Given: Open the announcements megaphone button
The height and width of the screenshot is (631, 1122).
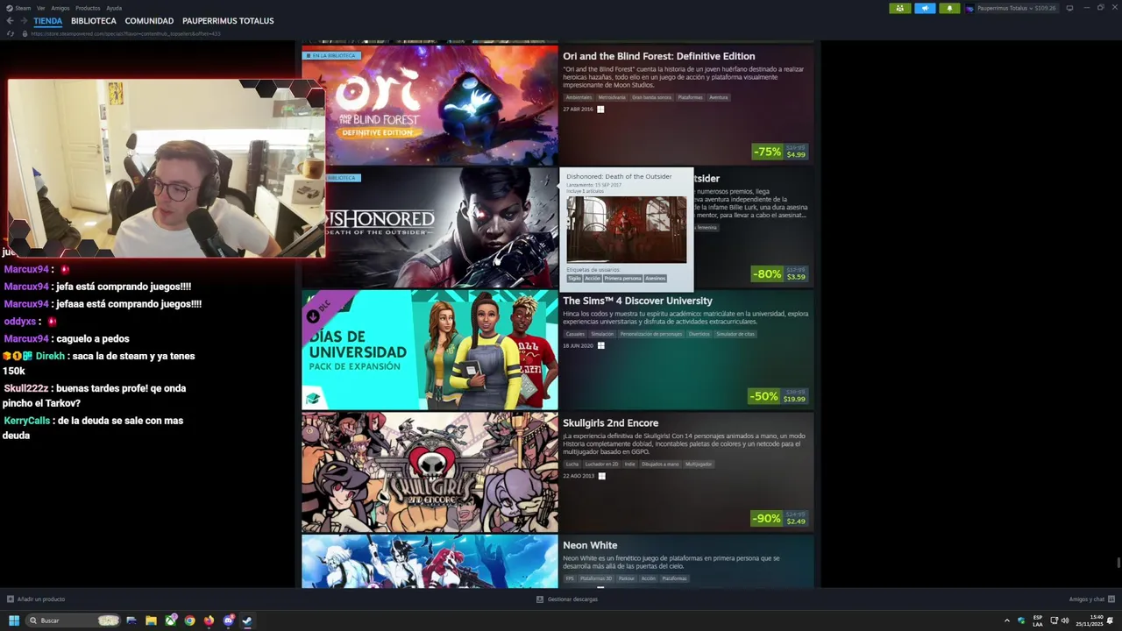Looking at the screenshot, I should coord(925,8).
